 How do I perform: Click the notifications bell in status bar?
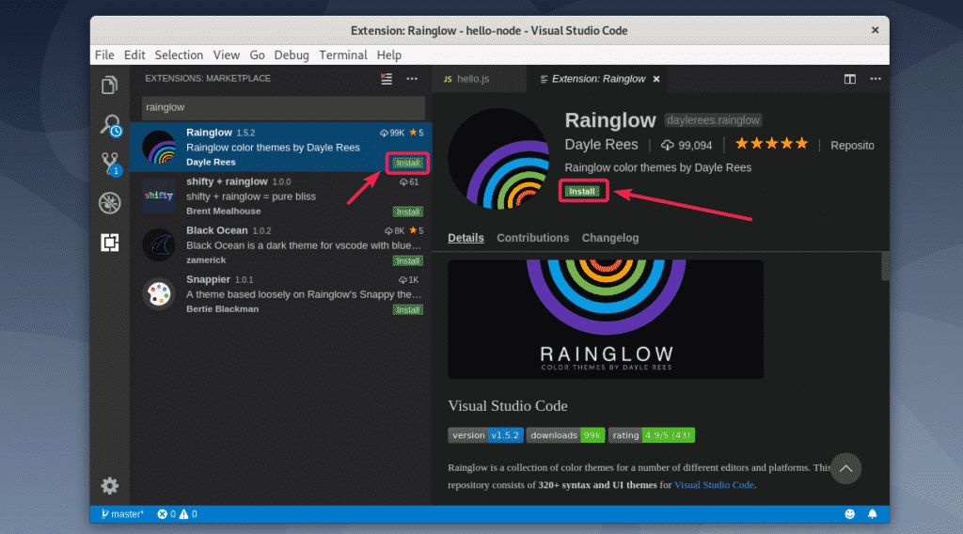(872, 514)
